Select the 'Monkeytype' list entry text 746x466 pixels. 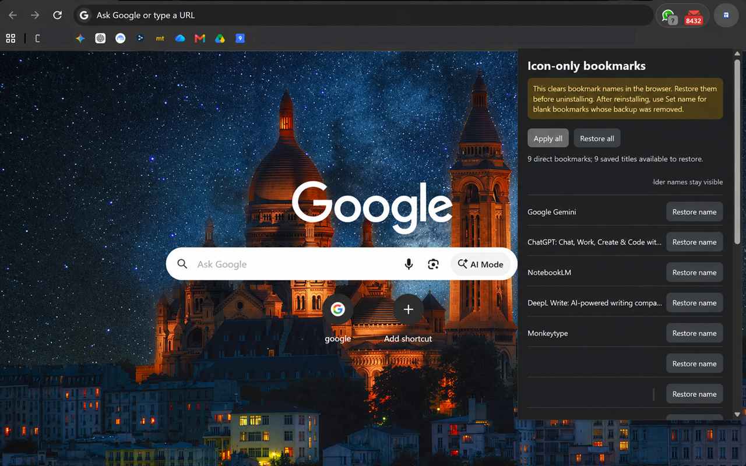coord(547,333)
